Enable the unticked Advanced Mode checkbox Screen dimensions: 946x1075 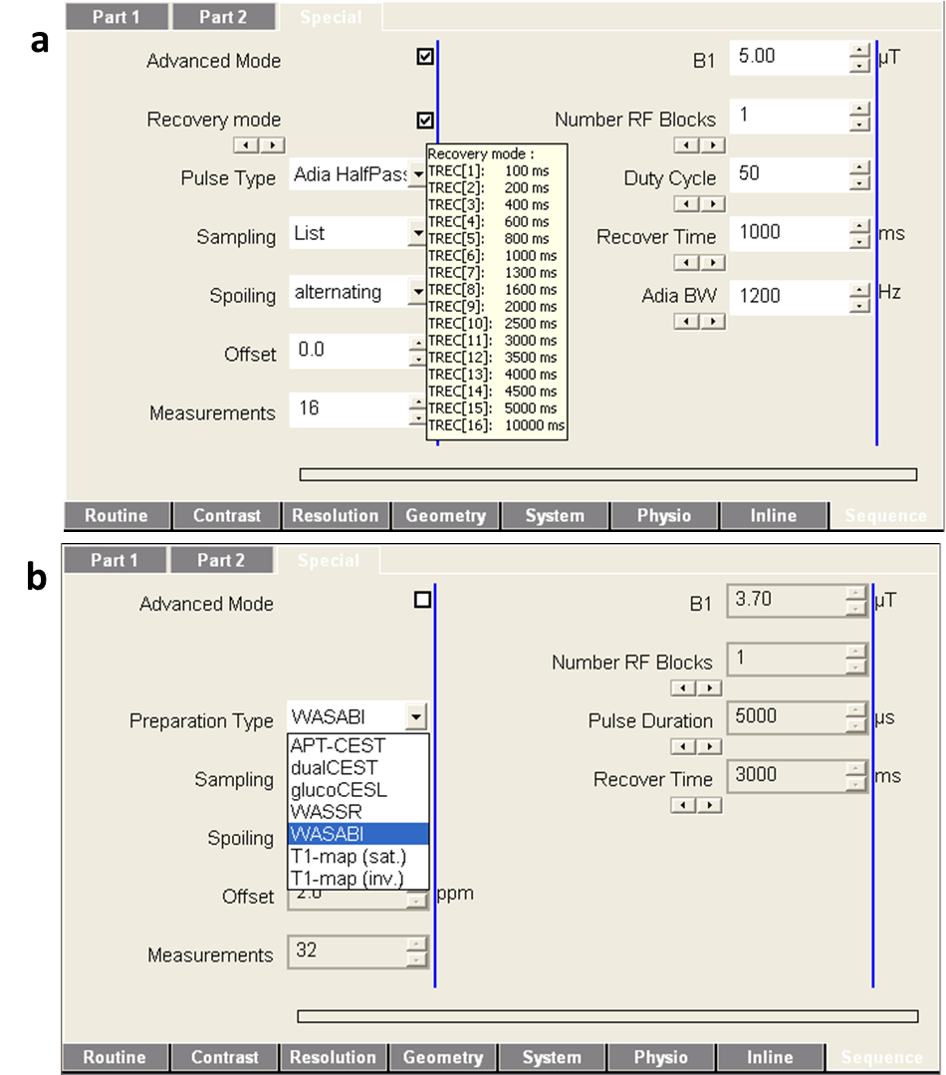coord(423,600)
